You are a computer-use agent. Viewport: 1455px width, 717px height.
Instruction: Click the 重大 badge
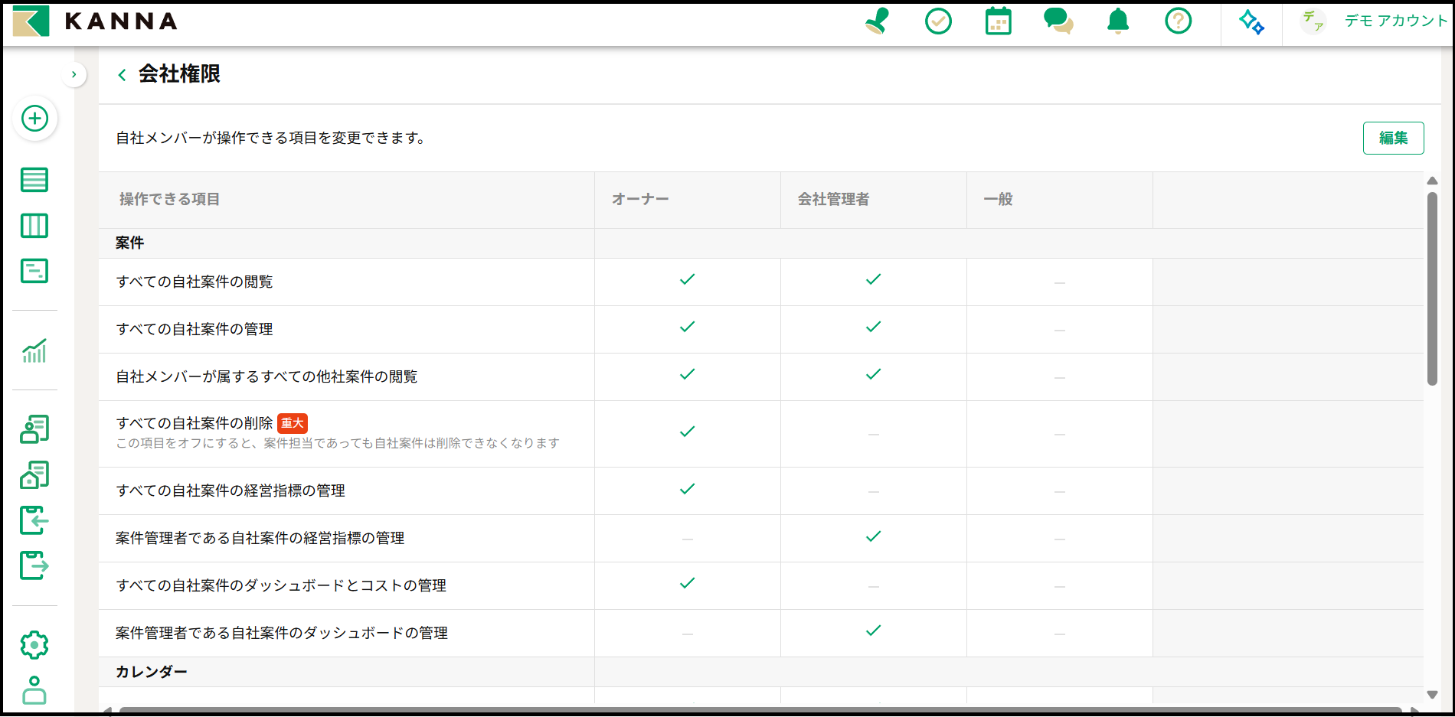pos(293,423)
